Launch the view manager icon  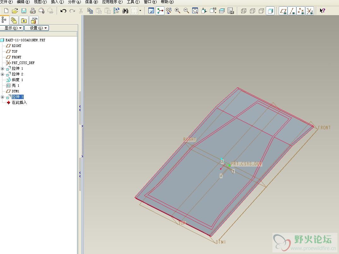(x=231, y=11)
